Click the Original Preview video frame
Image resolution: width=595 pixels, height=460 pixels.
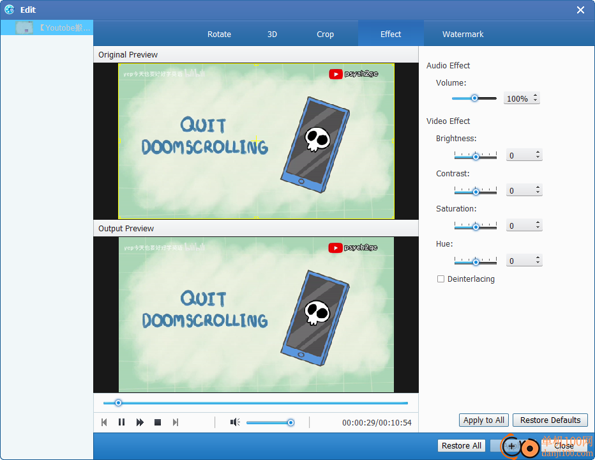click(256, 141)
